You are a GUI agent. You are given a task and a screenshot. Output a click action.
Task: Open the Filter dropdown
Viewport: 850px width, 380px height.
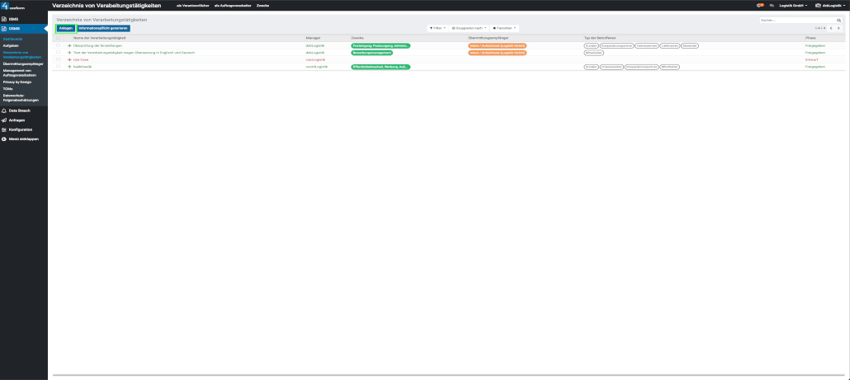437,28
